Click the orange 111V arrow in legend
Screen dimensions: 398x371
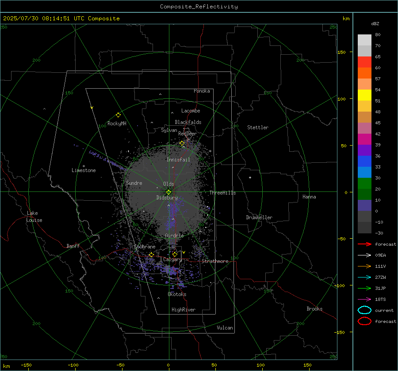[364, 266]
